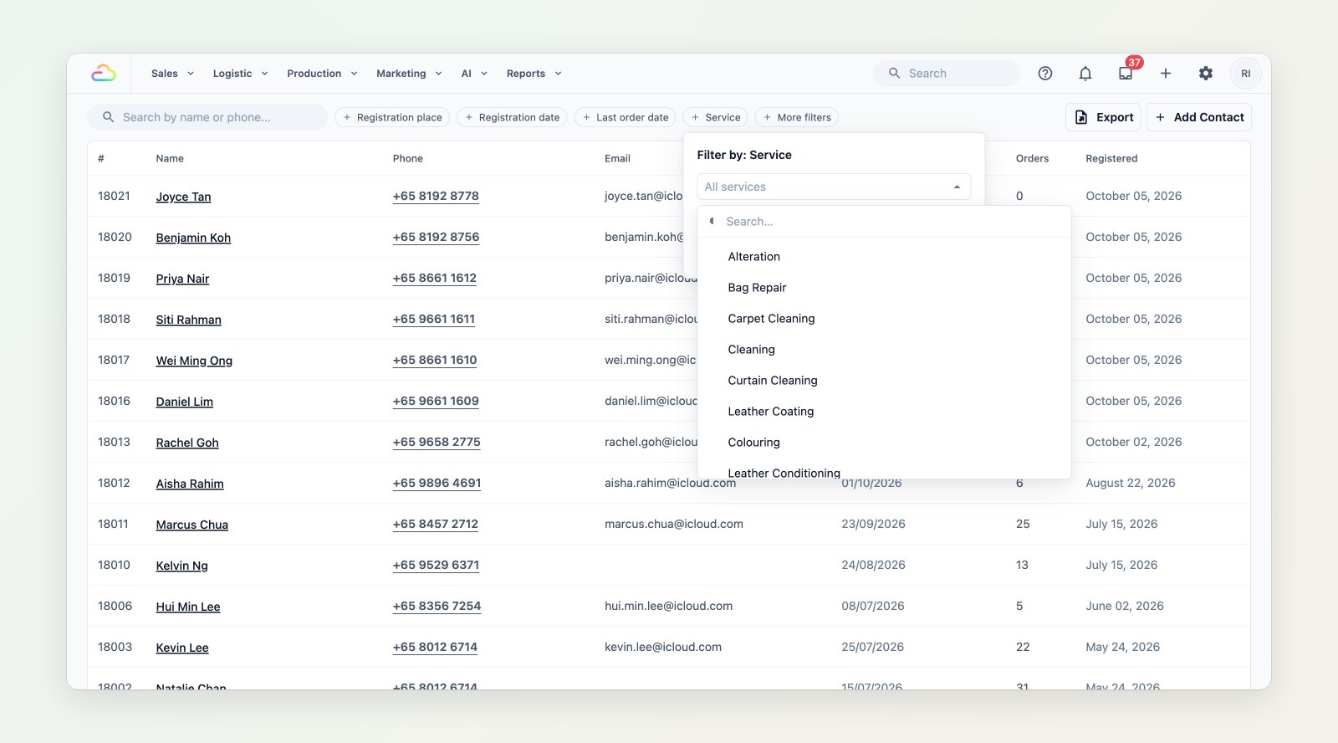Open Joyce Tan contact link
This screenshot has width=1338, height=743.
point(183,197)
